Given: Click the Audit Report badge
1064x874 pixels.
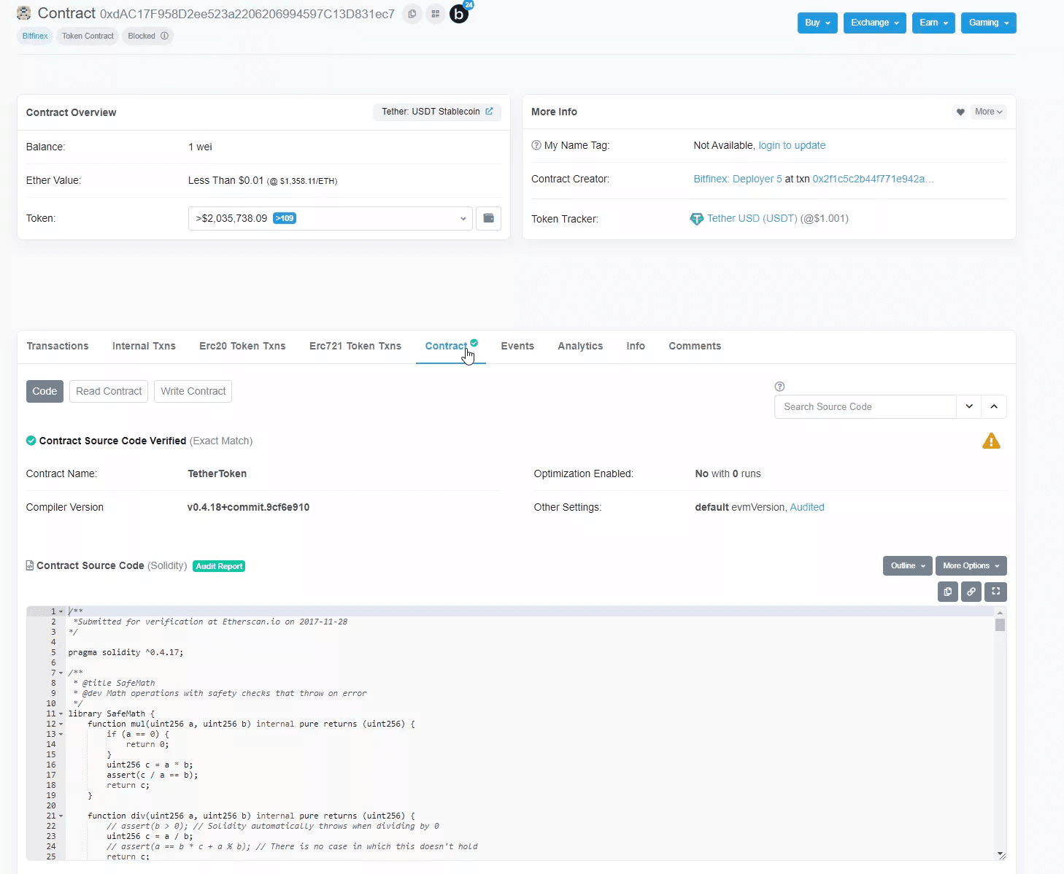Looking at the screenshot, I should (x=219, y=566).
